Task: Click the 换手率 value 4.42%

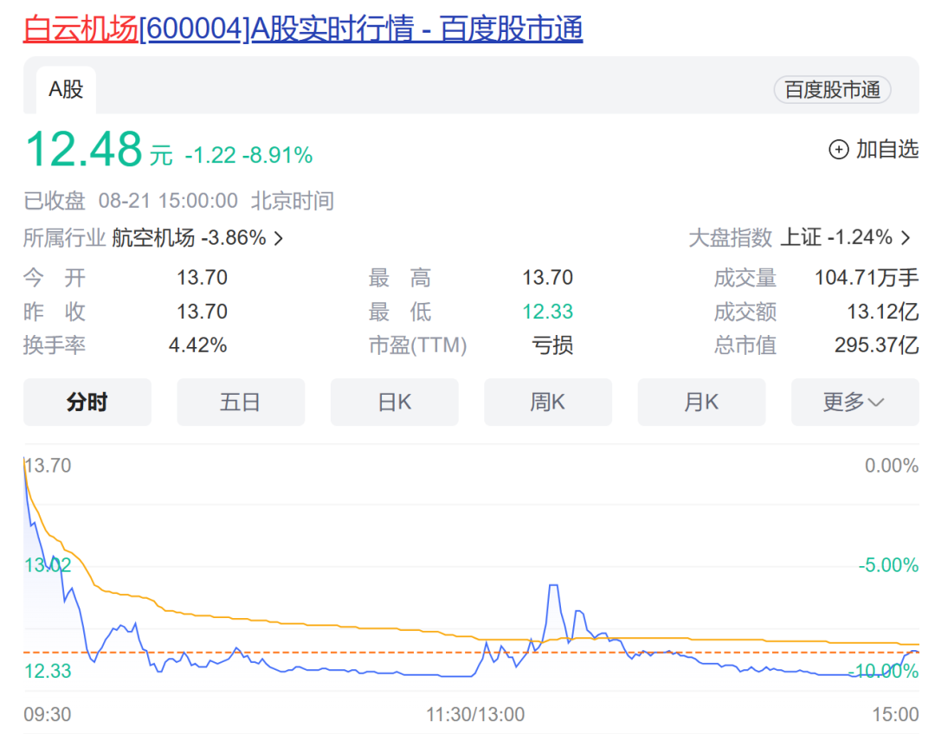Action: [x=198, y=345]
